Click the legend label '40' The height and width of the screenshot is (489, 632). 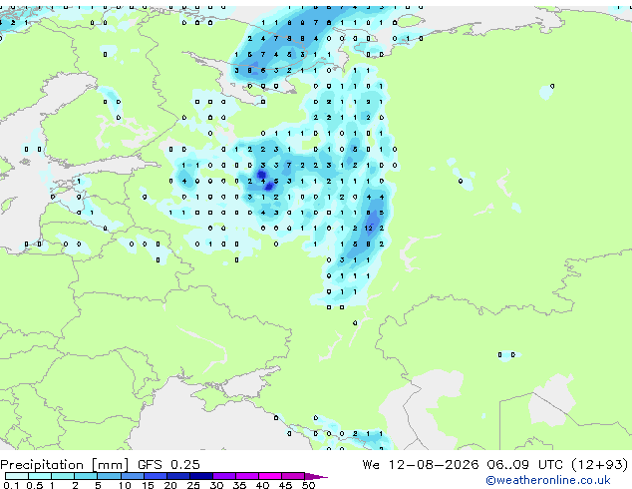(262, 485)
